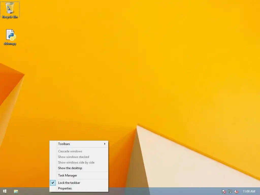Open File Explorer from the taskbar
Image resolution: width=260 pixels, height=195 pixels.
point(16,191)
